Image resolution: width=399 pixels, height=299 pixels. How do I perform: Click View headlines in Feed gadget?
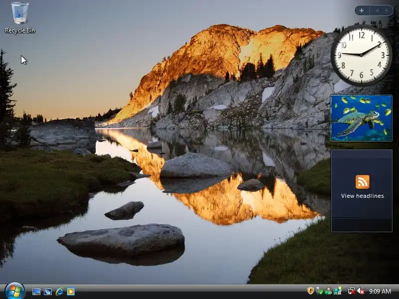(x=363, y=196)
